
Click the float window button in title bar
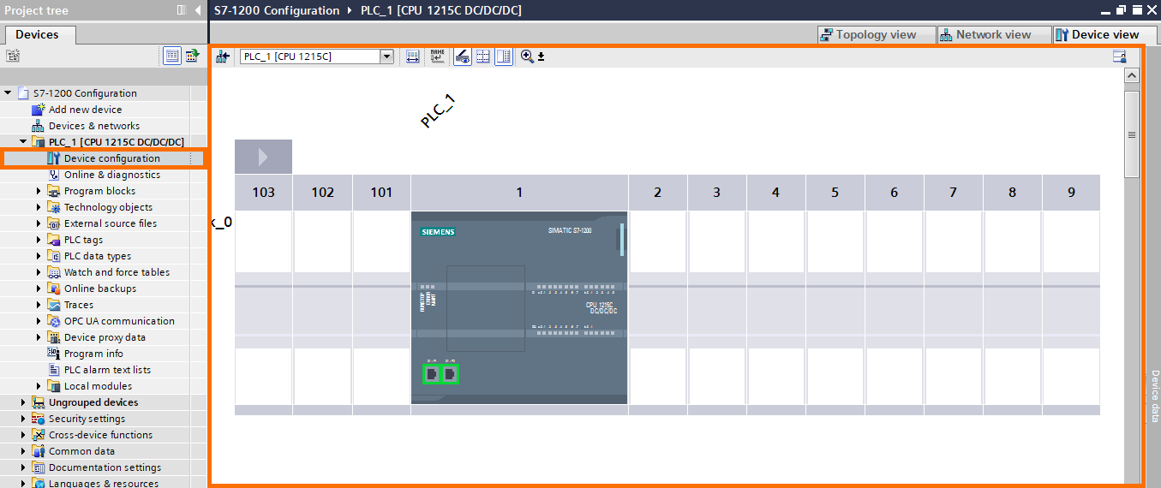pos(1122,10)
